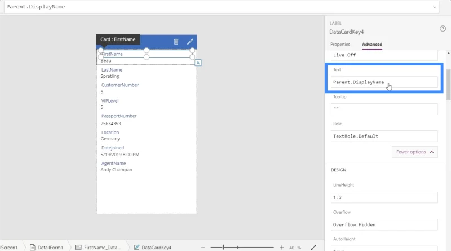Select the LastName label in form

112,70
